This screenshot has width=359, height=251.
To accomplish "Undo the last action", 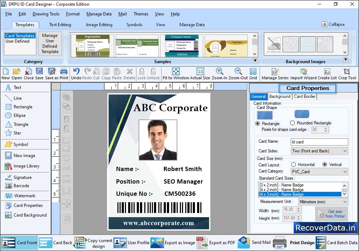I will coord(76,74).
